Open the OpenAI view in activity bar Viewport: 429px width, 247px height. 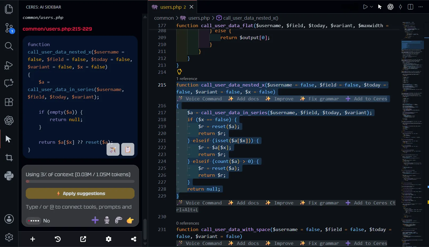point(9,121)
